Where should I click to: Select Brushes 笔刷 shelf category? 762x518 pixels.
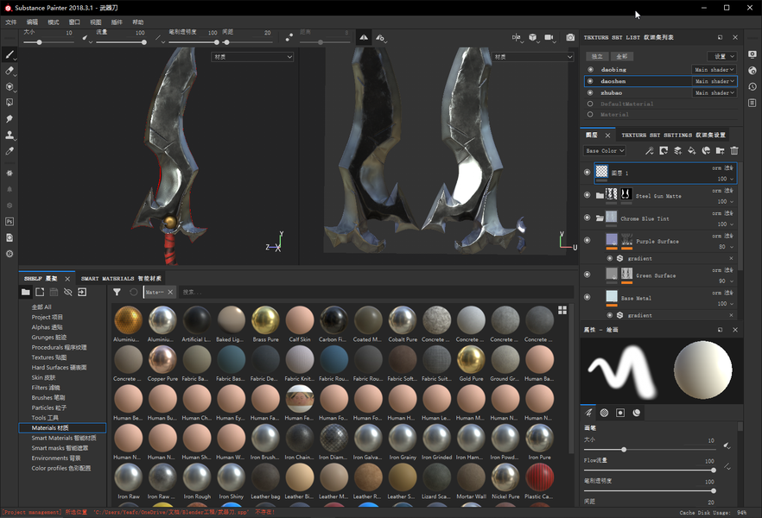pyautogui.click(x=48, y=398)
